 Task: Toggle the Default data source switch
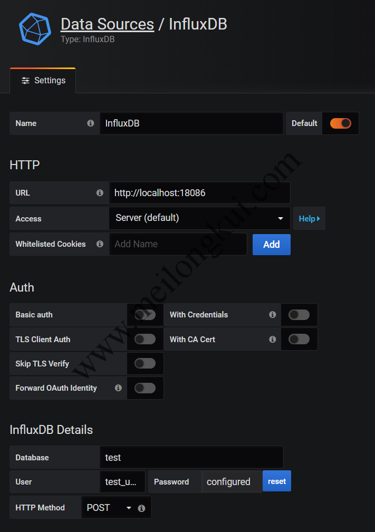tap(340, 123)
